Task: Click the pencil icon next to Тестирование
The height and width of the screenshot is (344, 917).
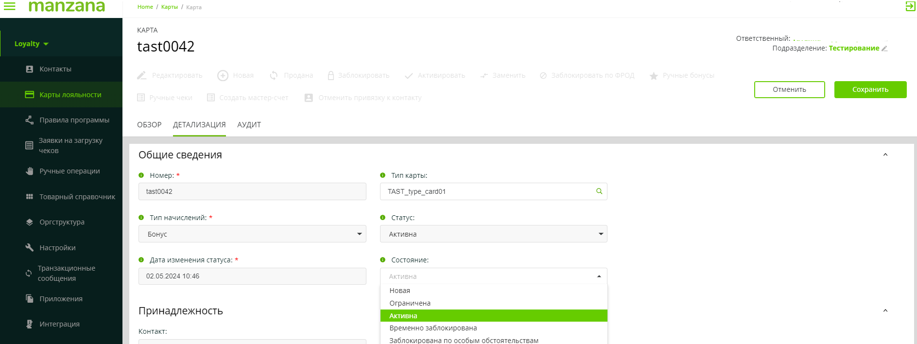Action: [884, 49]
